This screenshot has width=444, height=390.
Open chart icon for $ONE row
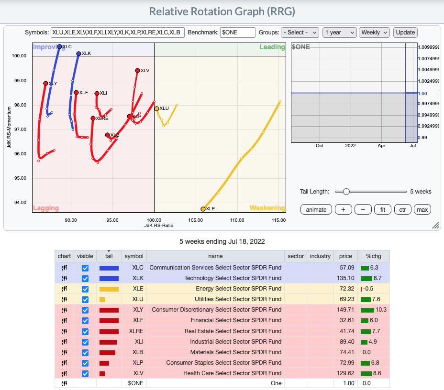pos(64,383)
